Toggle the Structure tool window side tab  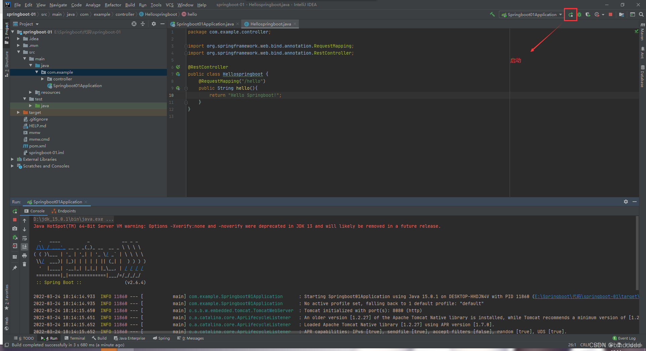click(6, 64)
